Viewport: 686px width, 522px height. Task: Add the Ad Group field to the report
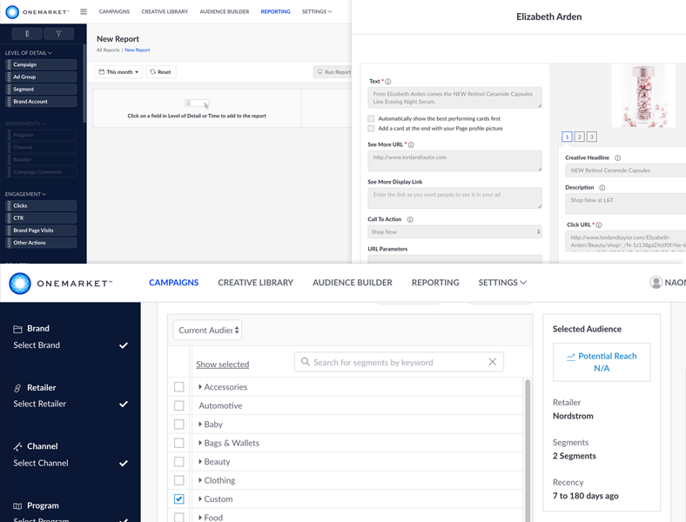[x=41, y=77]
